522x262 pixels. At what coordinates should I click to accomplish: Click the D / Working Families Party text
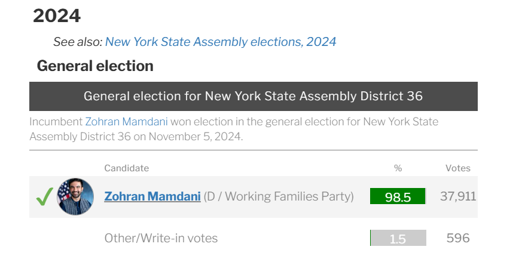point(279,196)
